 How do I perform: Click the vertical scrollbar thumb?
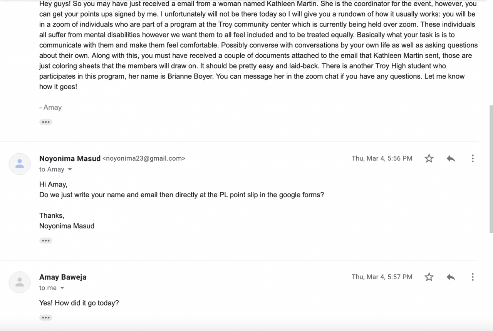pyautogui.click(x=491, y=169)
